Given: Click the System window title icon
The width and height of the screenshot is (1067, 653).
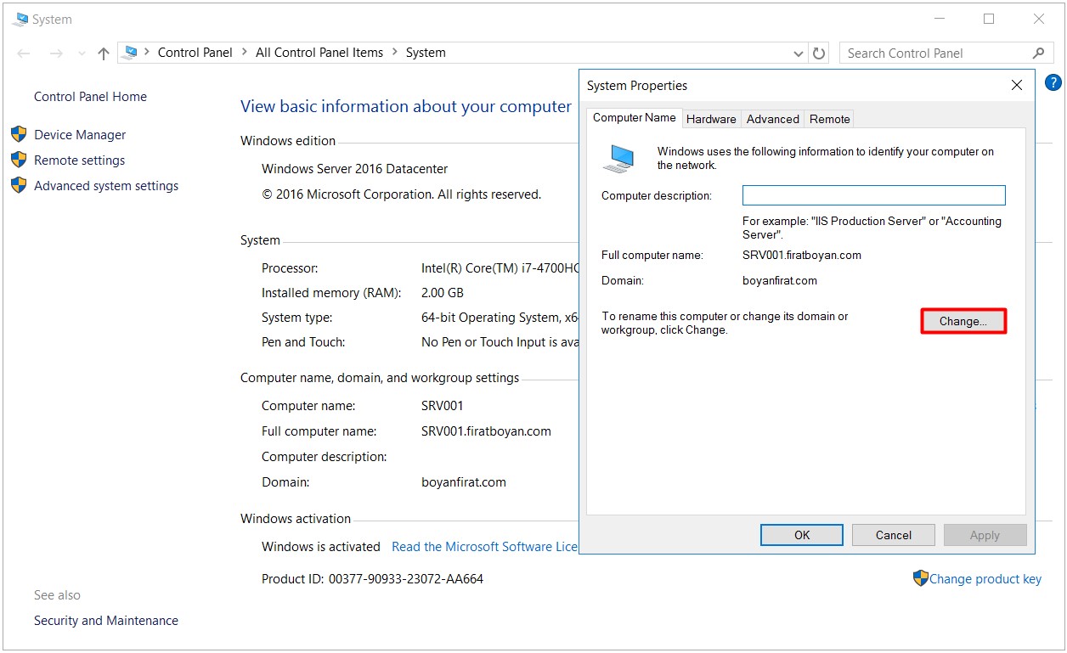Looking at the screenshot, I should 20,19.
